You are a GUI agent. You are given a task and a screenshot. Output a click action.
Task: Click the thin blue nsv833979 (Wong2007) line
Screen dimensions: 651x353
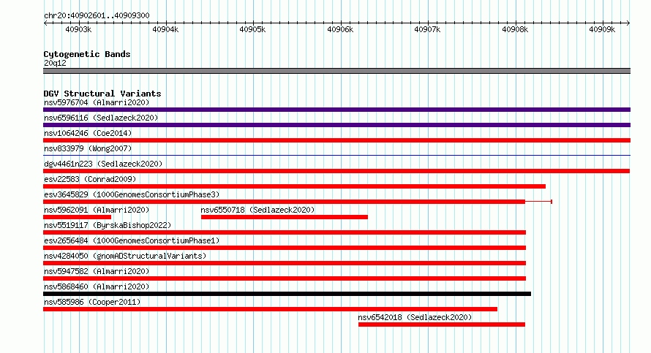336,156
